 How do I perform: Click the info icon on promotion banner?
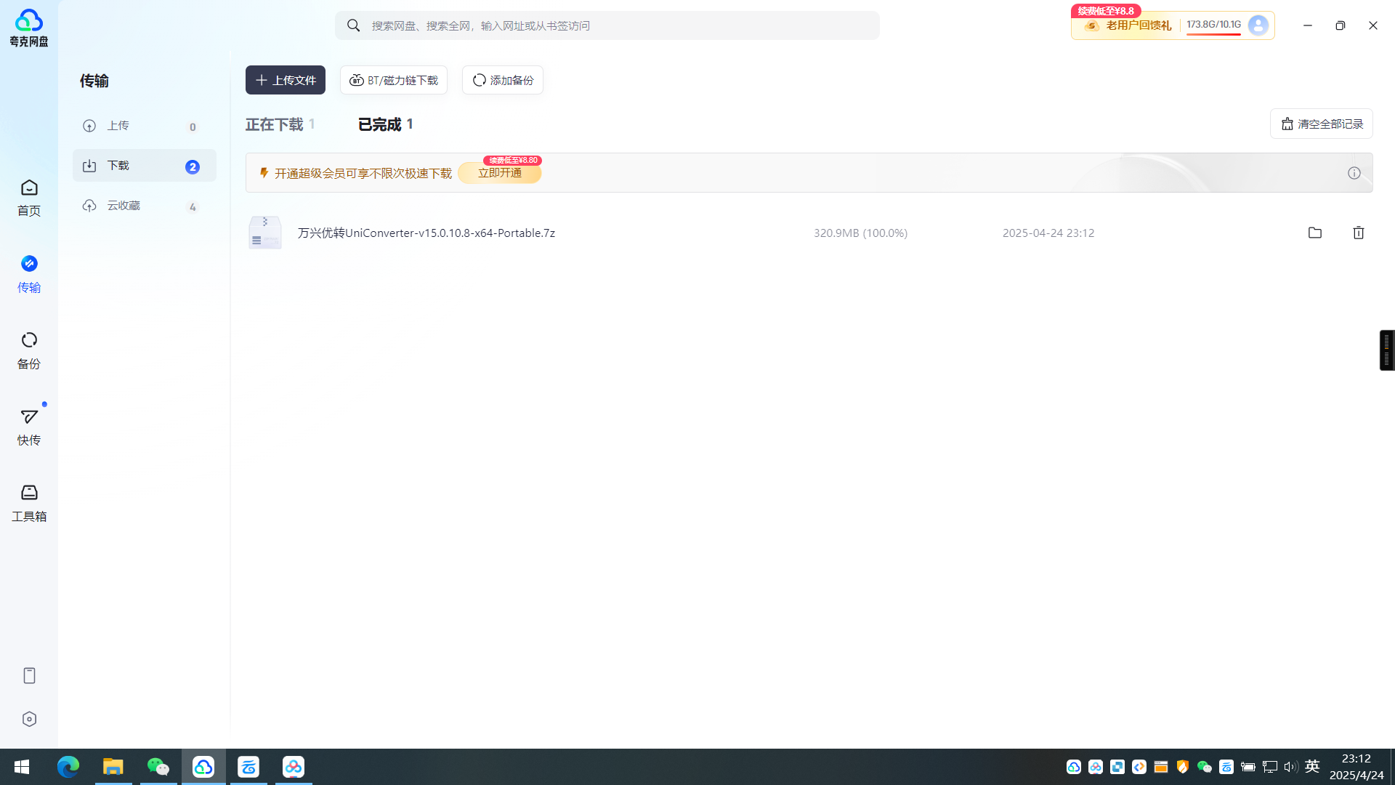pyautogui.click(x=1354, y=173)
